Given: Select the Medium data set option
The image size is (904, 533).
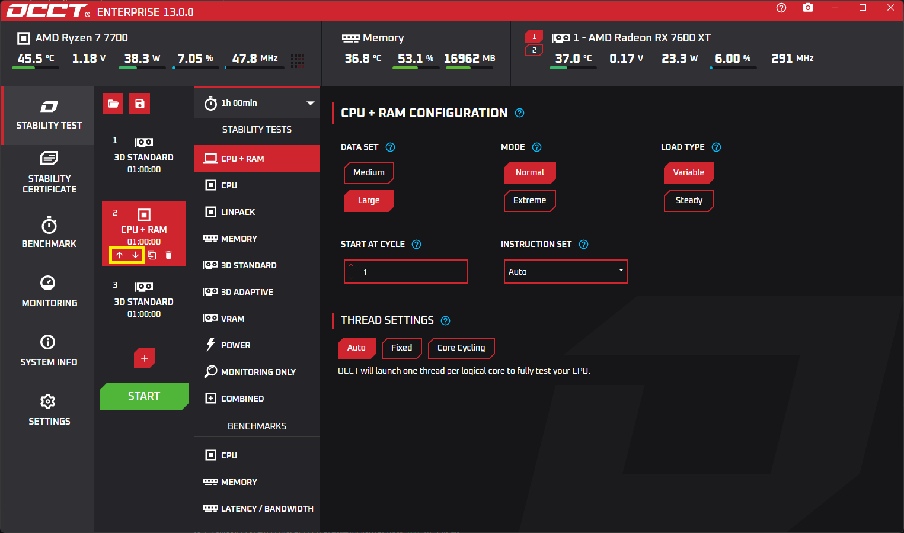Looking at the screenshot, I should [369, 172].
